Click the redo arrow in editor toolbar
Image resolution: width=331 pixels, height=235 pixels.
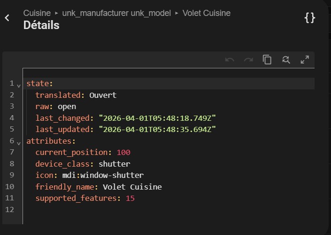248,60
